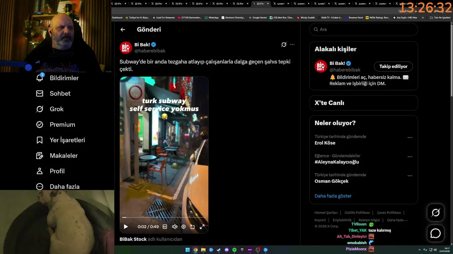Open WhatsApp bookmark
Viewport: 453px width, 254px height.
click(x=212, y=18)
